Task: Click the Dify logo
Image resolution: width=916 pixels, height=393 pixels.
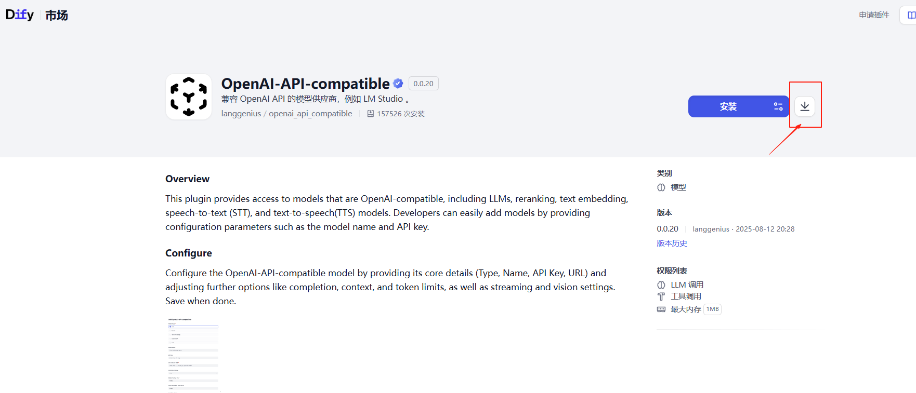Action: pyautogui.click(x=19, y=15)
